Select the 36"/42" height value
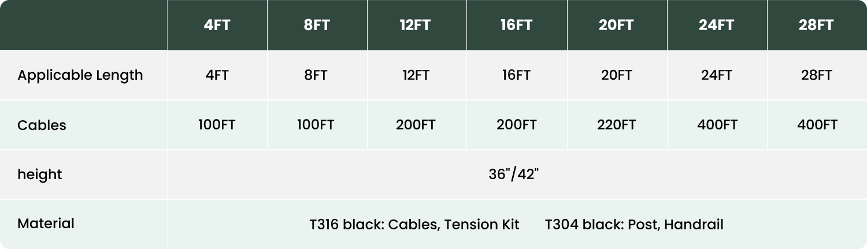Screen dimensions: 867x249 (514, 174)
